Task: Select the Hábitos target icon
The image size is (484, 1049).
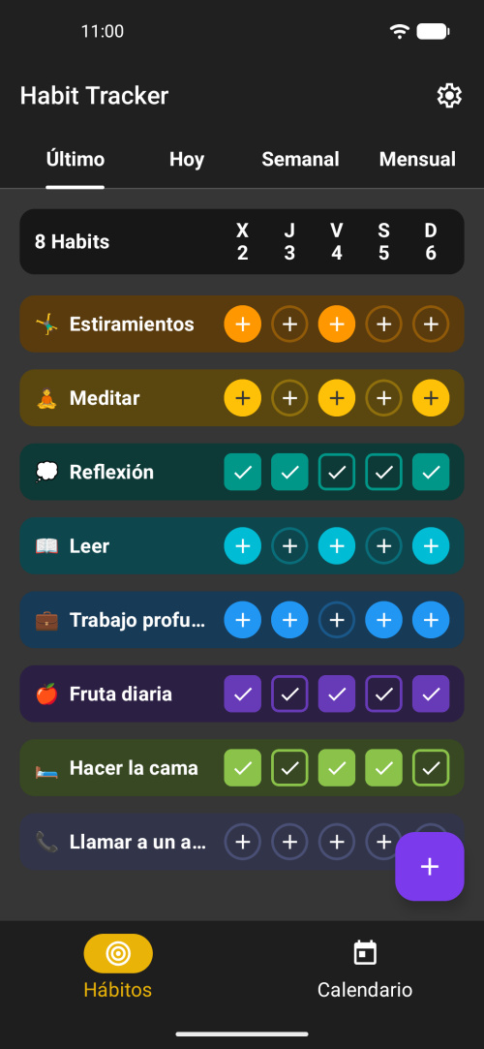Action: (x=118, y=953)
